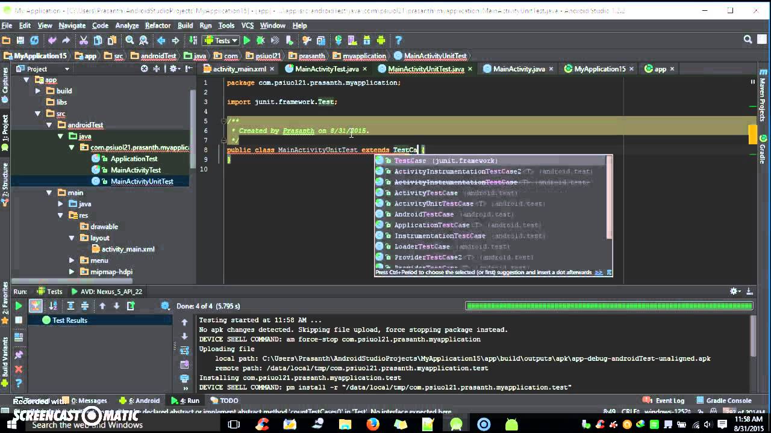
Task: Click the green test progress bar
Action: (x=610, y=306)
